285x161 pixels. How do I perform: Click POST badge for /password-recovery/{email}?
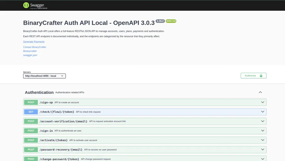pyautogui.click(x=31, y=150)
